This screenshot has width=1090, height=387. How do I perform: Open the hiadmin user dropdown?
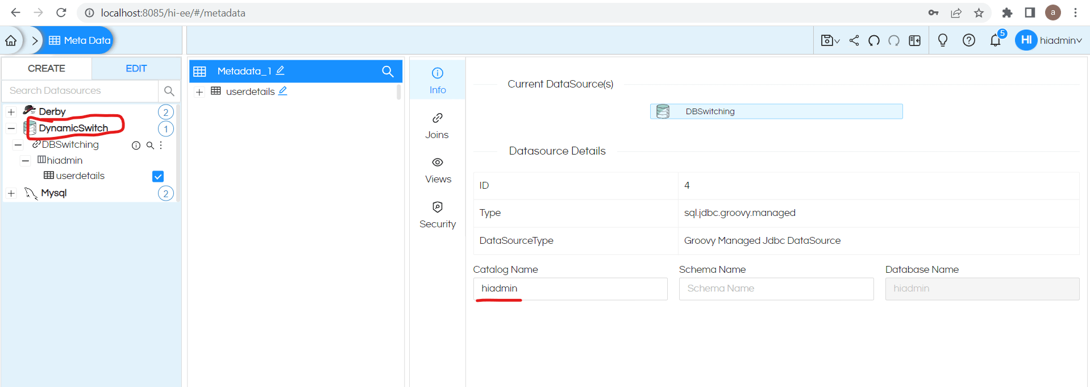(1049, 40)
